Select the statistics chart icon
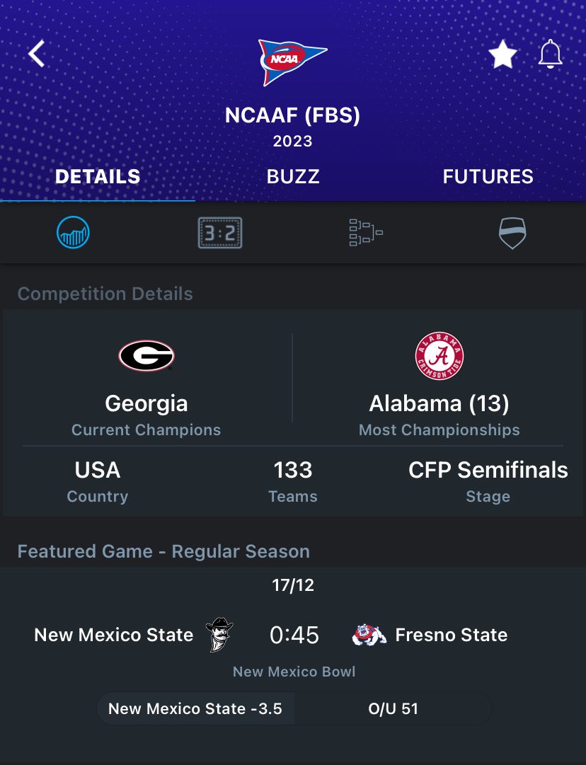 pyautogui.click(x=73, y=232)
